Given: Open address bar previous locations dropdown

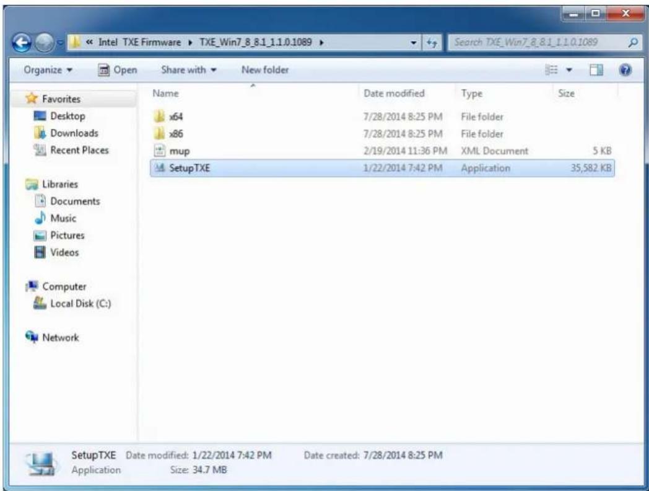Looking at the screenshot, I should click(413, 43).
